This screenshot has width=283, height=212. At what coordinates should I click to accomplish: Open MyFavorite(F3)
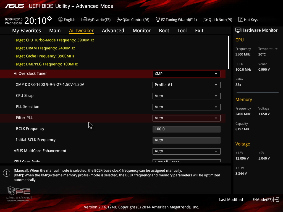pyautogui.click(x=96, y=20)
